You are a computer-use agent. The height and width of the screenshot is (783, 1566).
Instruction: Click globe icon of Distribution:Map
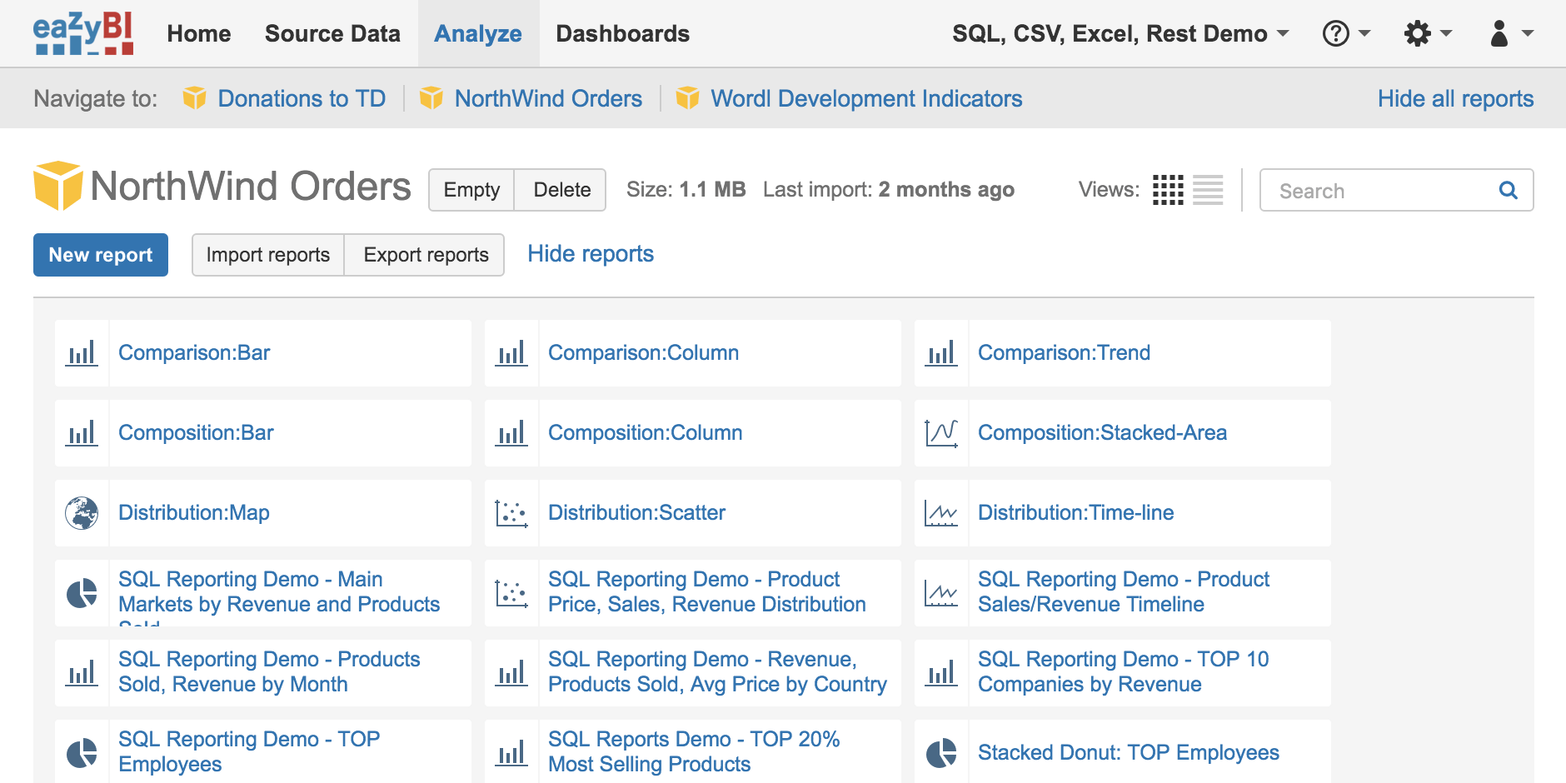[82, 513]
